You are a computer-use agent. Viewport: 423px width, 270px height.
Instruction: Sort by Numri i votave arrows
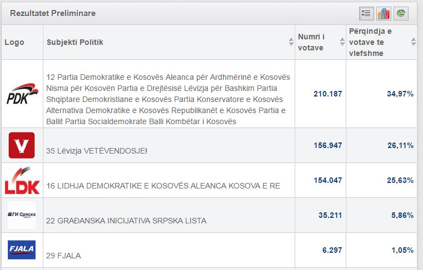(342, 42)
